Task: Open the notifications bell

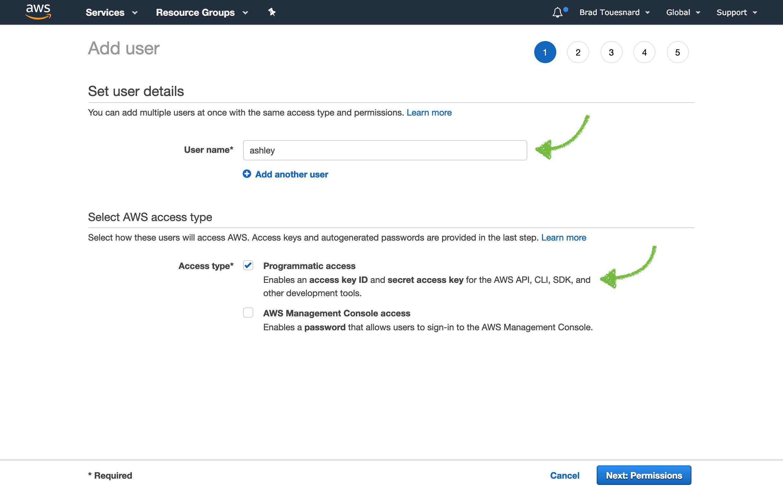Action: (x=558, y=12)
